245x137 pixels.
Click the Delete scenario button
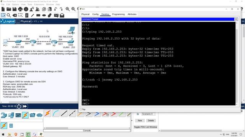(x=151, y=121)
